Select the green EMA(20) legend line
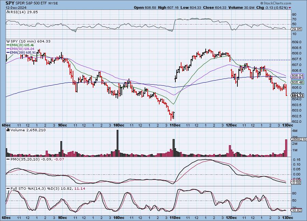 coord(8,45)
